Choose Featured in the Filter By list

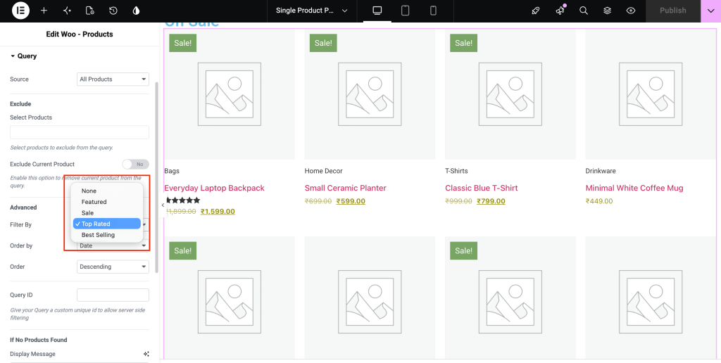coord(107,202)
